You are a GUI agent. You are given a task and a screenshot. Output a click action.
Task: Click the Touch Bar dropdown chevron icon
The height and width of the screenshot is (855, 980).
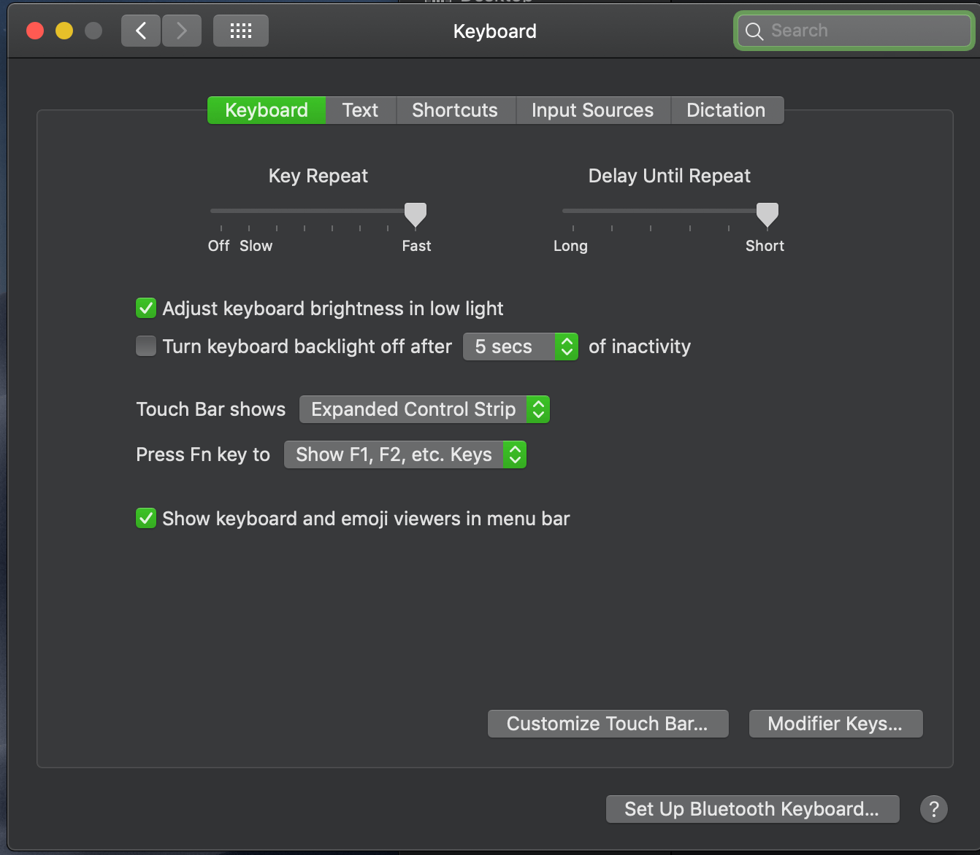(x=537, y=409)
